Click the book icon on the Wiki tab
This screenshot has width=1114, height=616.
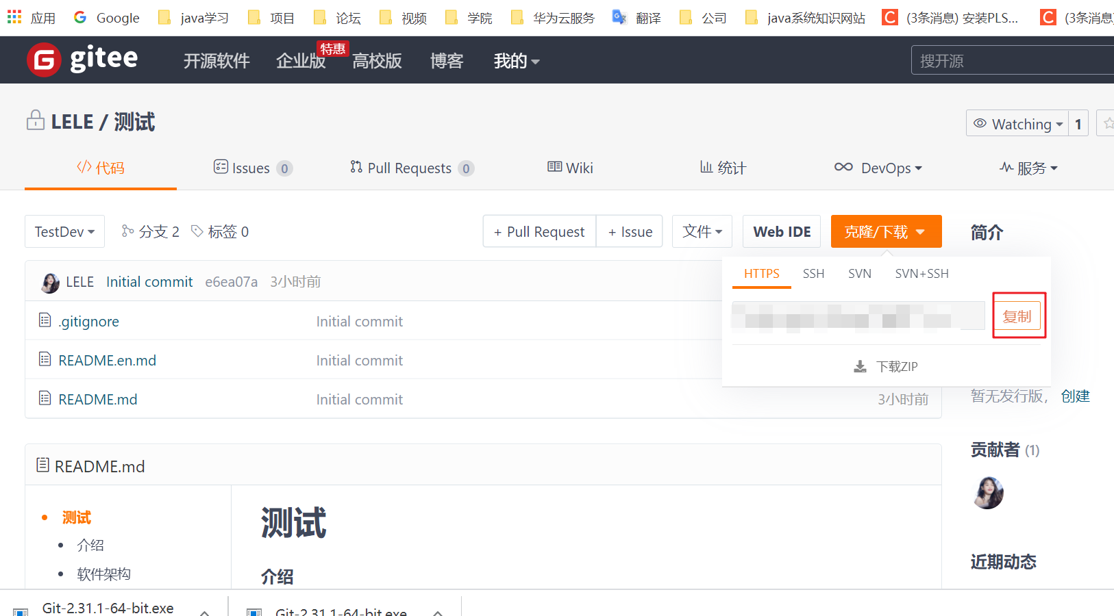554,167
